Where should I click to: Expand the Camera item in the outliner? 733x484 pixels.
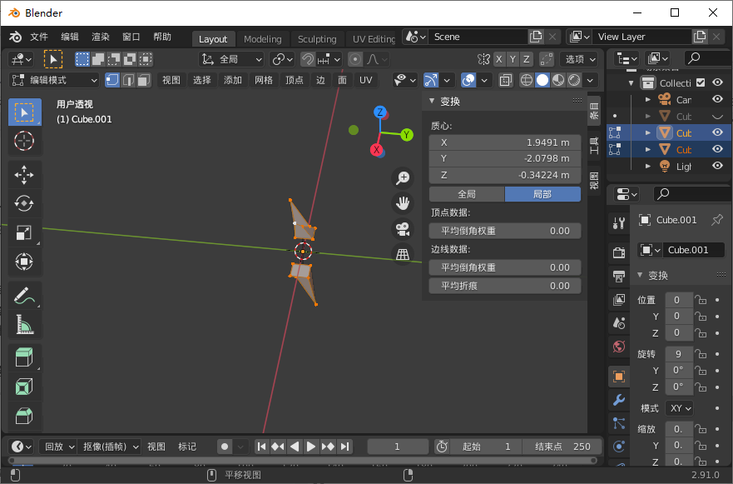point(648,99)
